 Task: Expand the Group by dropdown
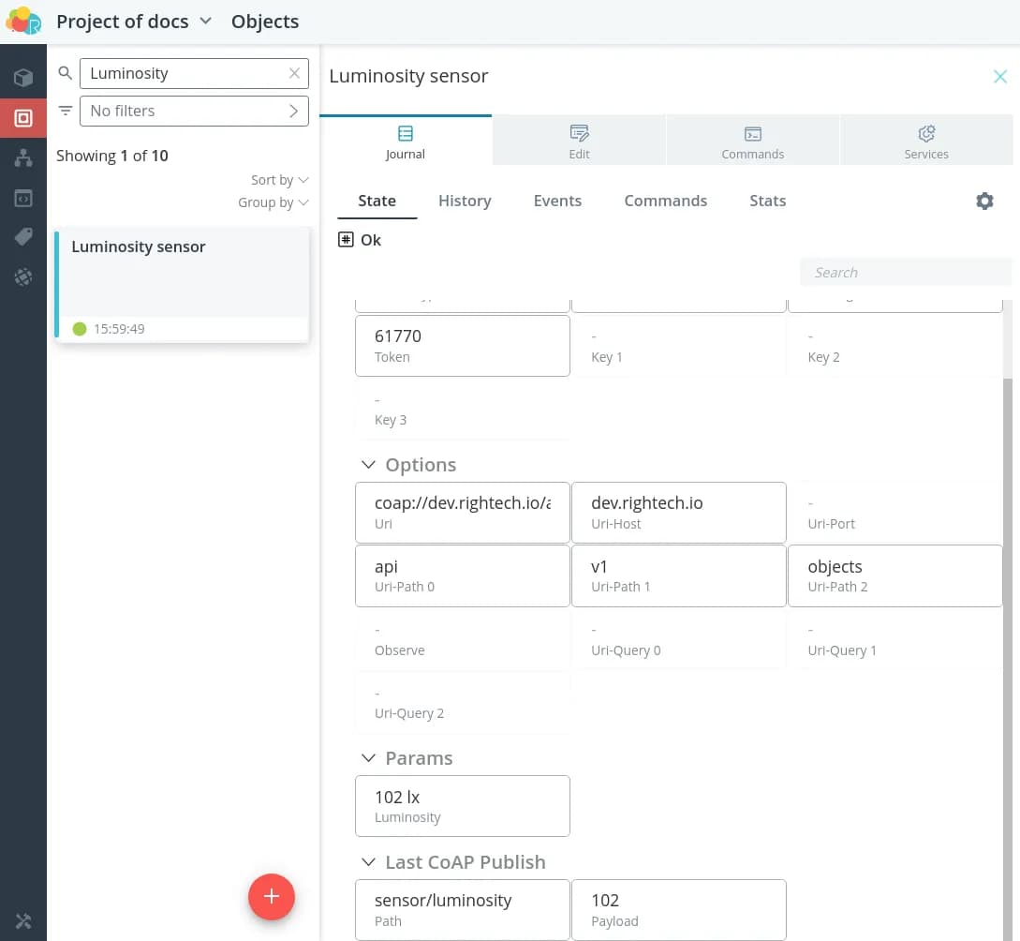273,202
